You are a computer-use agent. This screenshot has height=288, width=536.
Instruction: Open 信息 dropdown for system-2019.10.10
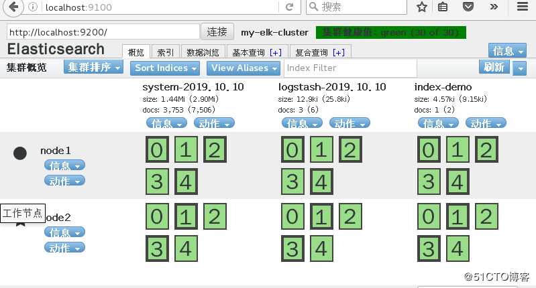point(166,123)
